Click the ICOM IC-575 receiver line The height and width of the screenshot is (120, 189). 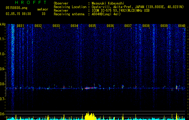120,10
